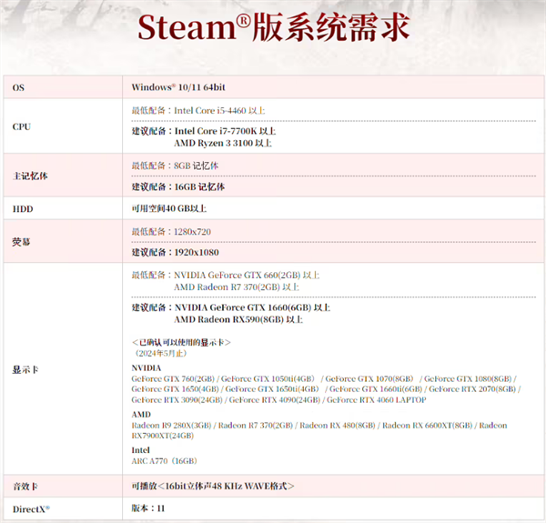546x523 pixels.
Task: Click "Intel Core i7-7700K 以上" recommended CPU
Action: point(225,131)
